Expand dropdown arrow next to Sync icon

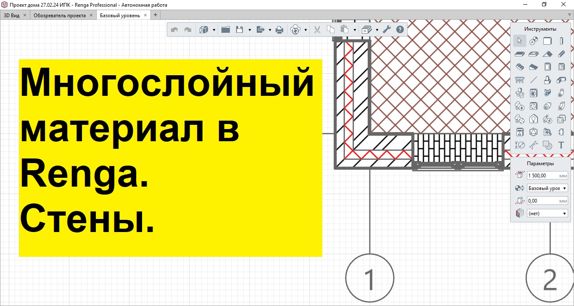point(305,30)
